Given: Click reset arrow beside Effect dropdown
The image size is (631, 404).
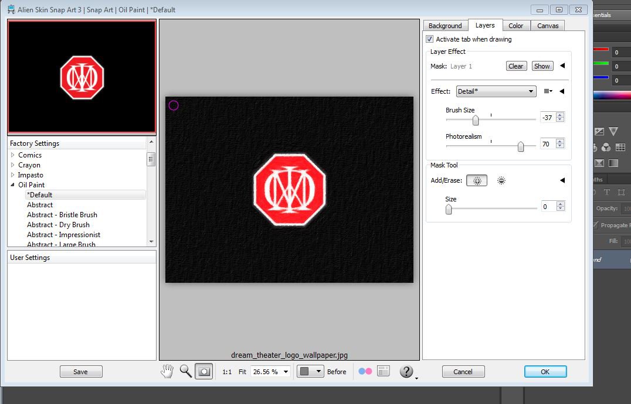Looking at the screenshot, I should [562, 91].
